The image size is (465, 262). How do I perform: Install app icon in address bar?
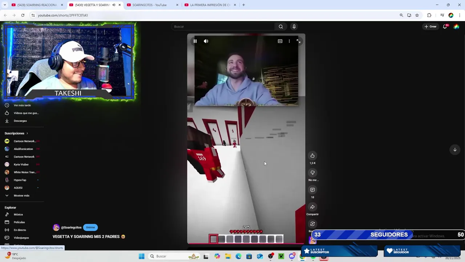[x=409, y=15]
